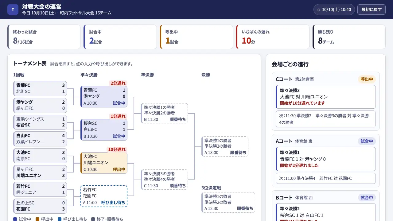Image resolution: width=393 pixels, height=221 pixels.
Task: Click the トーナメント表 heading
Action: (x=30, y=64)
